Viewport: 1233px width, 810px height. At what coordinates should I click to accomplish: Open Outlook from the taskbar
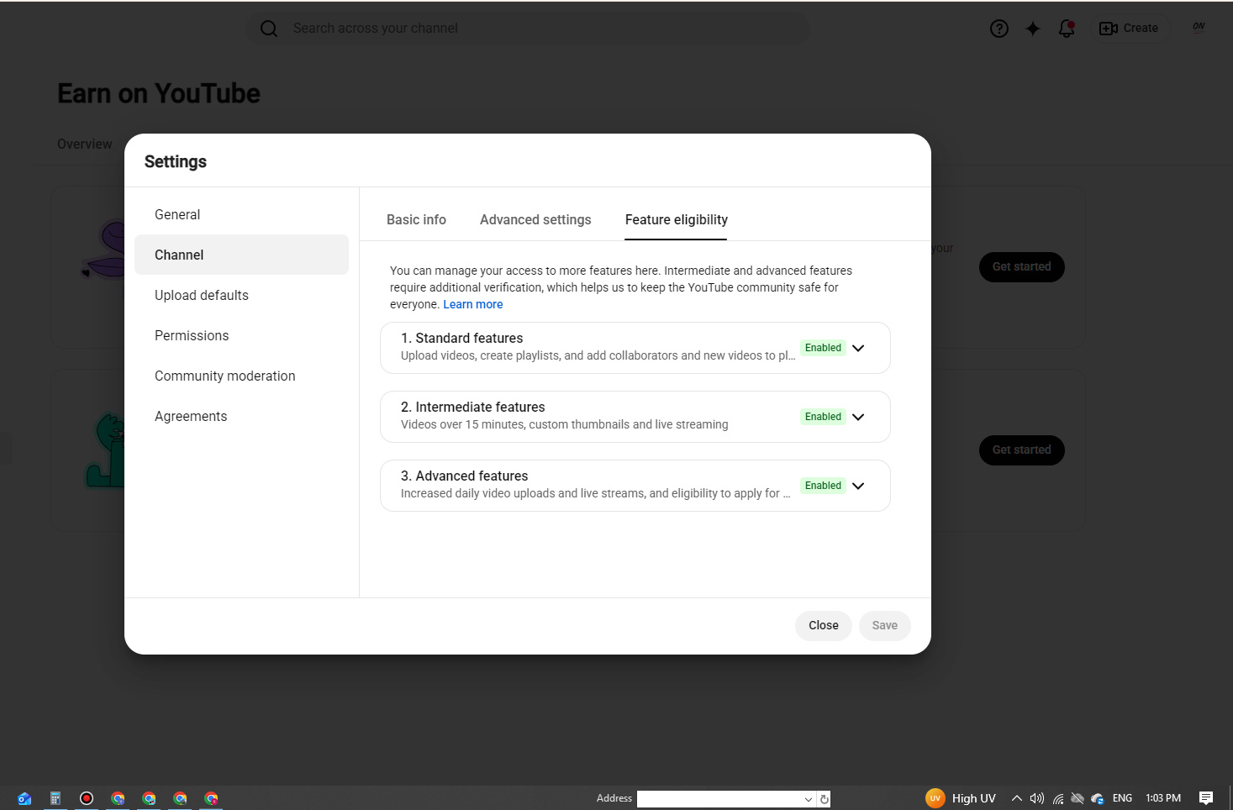[24, 798]
